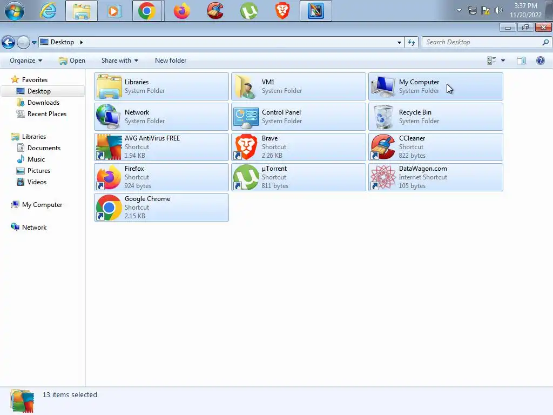The image size is (553, 415).
Task: Expand the Desktop breadcrumb arrow
Action: point(82,42)
